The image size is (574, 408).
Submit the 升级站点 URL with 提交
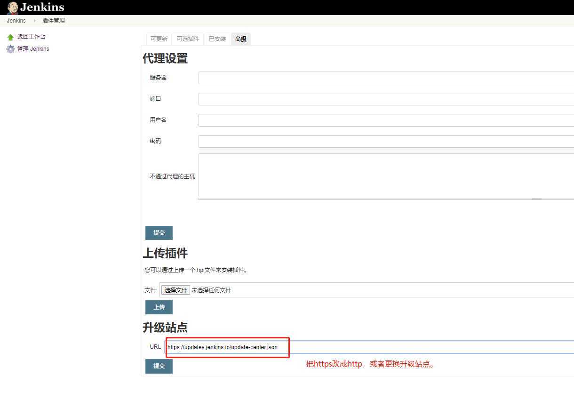tap(159, 366)
